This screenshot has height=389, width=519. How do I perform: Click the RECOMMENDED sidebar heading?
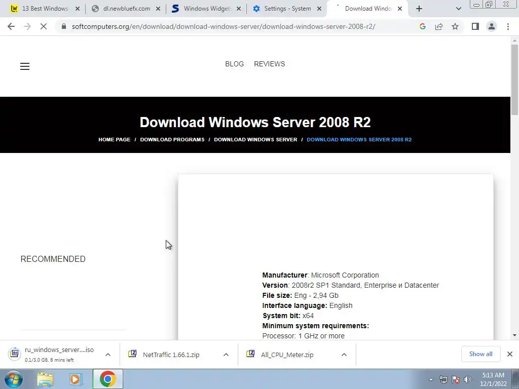(53, 259)
